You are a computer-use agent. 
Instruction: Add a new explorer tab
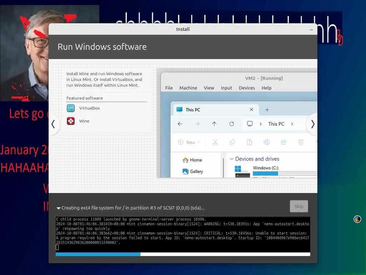267,110
